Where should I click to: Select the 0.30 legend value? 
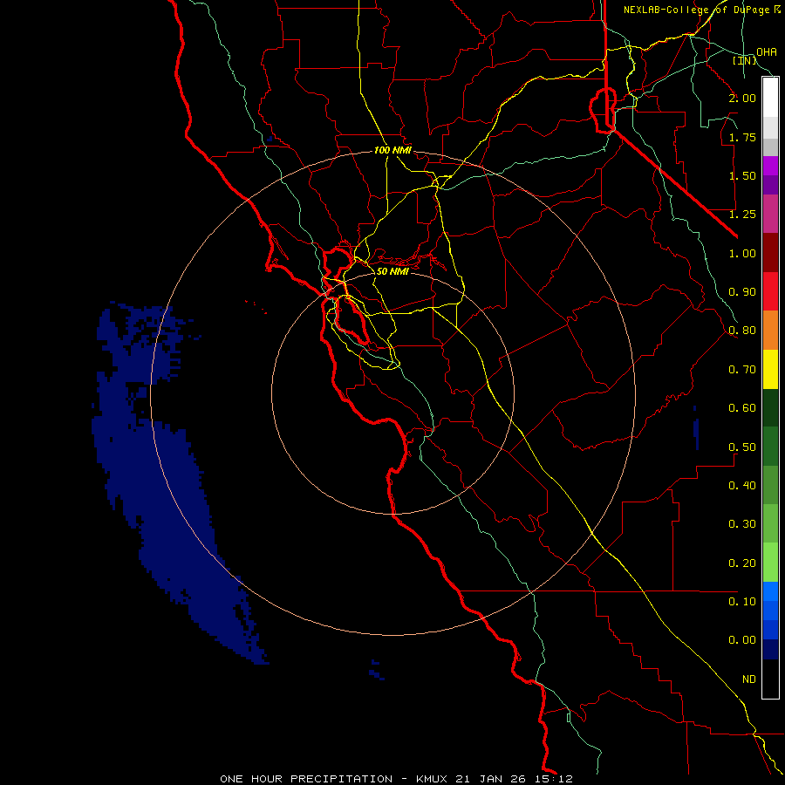pos(742,524)
